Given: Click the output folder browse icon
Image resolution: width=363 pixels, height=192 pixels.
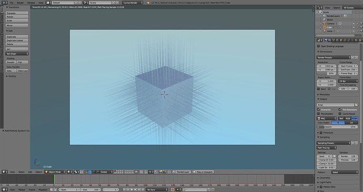Looking at the screenshot, I should (x=356, y=105).
